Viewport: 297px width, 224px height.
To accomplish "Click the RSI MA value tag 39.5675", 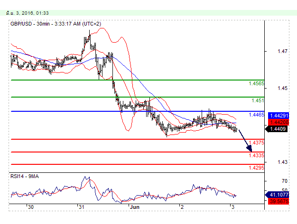I will pos(278,201).
